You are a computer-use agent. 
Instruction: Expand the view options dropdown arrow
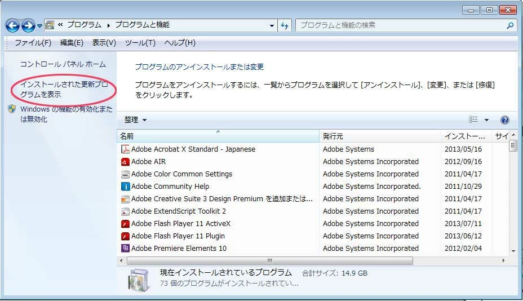[486, 120]
